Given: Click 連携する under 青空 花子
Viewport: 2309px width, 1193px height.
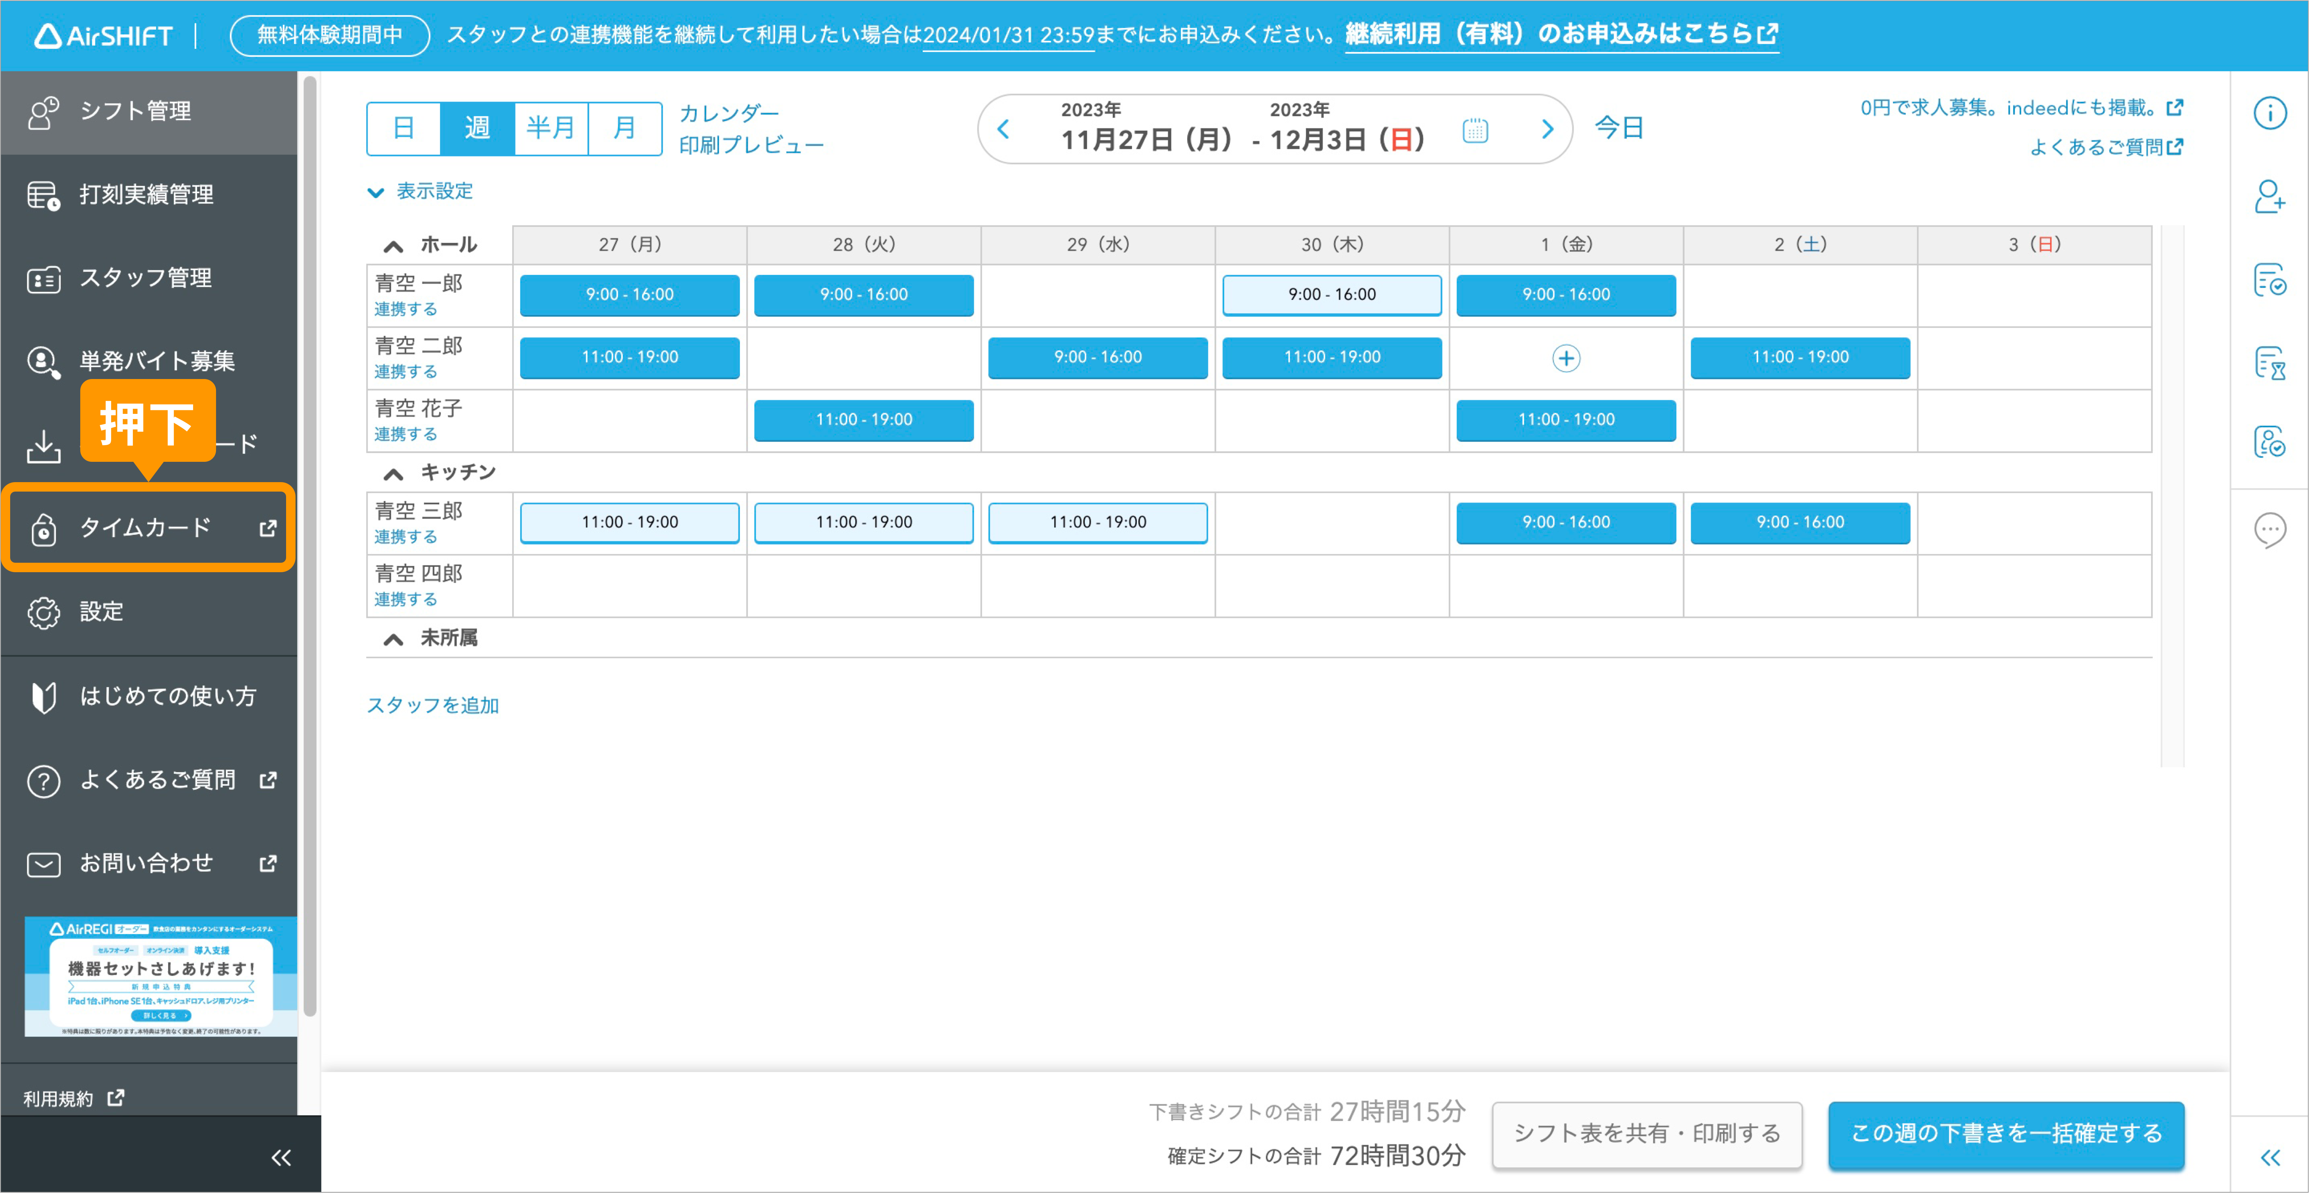Looking at the screenshot, I should pyautogui.click(x=405, y=435).
